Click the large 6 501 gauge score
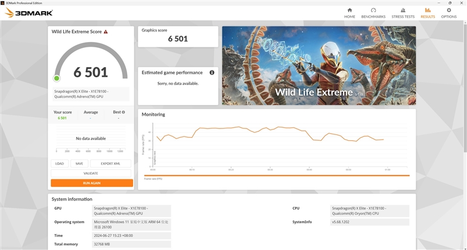The image size is (467, 250). click(90, 72)
